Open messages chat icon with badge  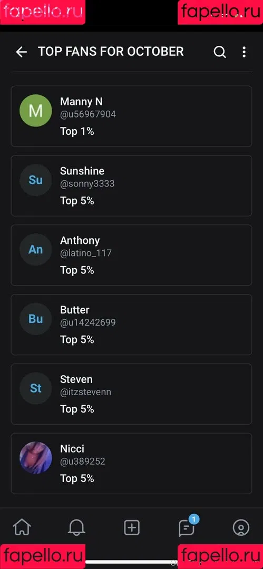[187, 527]
